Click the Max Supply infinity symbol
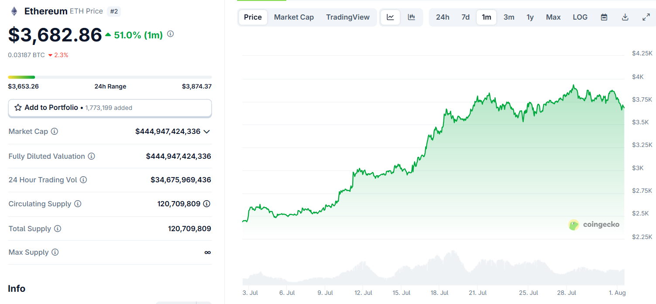Screen dimensions: 656x304 (208, 253)
